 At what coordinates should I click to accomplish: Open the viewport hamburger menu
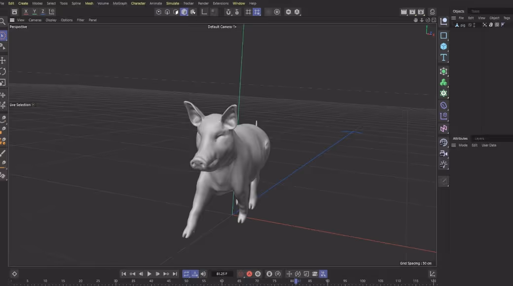[x=12, y=20]
